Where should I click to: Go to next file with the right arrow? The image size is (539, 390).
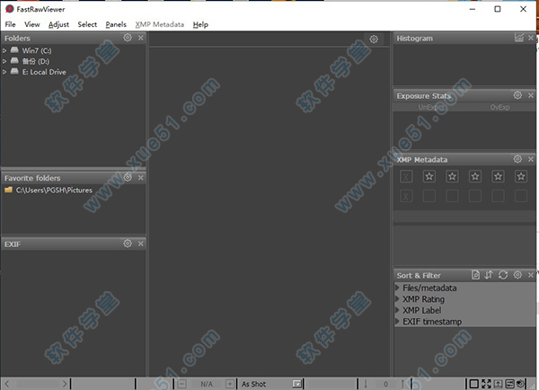[x=65, y=384]
